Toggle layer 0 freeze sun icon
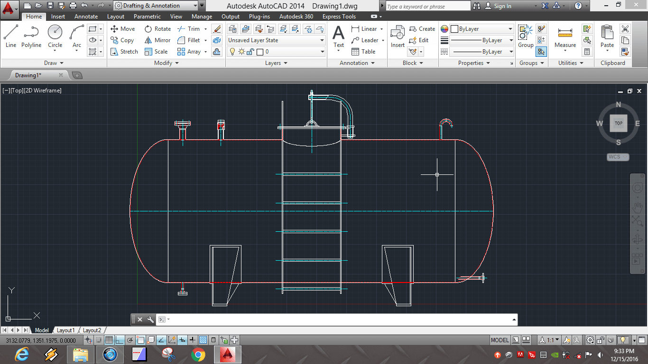Viewport: 648px width, 364px height. click(242, 52)
